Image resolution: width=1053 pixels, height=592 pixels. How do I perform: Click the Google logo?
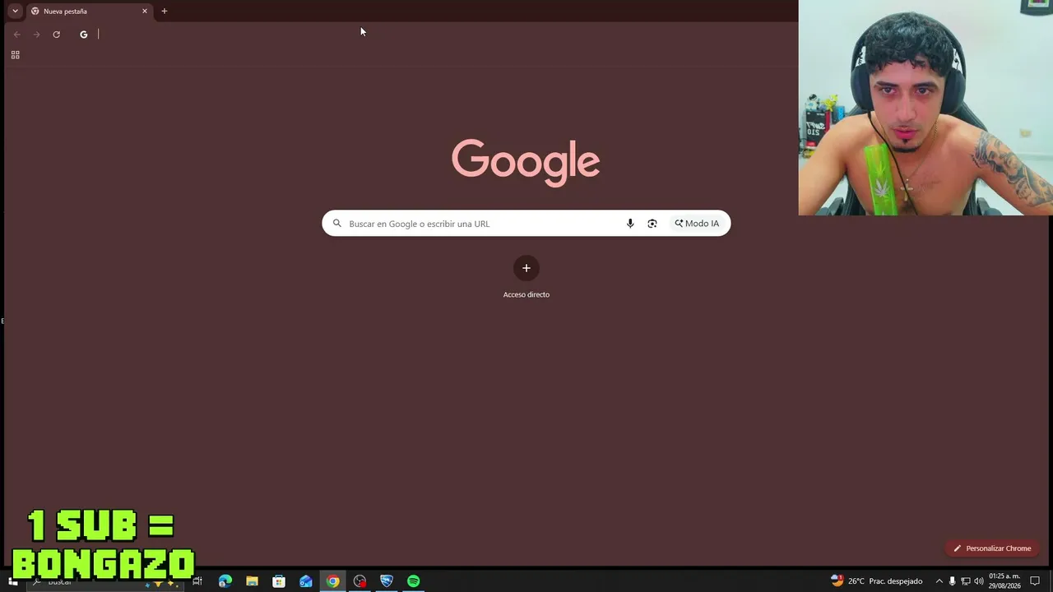click(526, 162)
